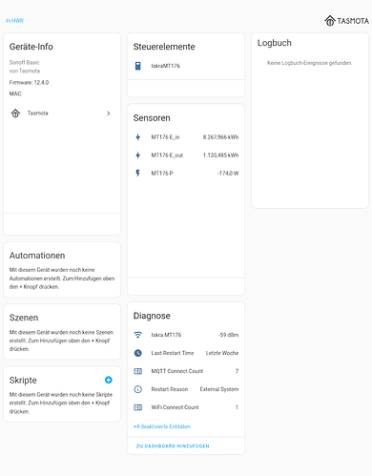Image resolution: width=372 pixels, height=476 pixels.
Task: Open the 'In HWR' area link
Action: point(14,21)
